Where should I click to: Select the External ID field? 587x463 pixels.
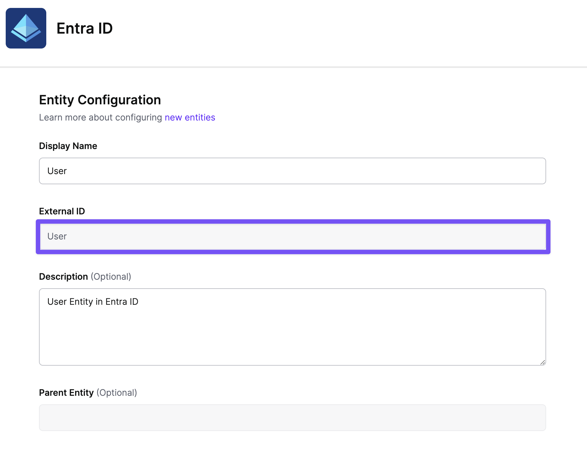click(293, 237)
